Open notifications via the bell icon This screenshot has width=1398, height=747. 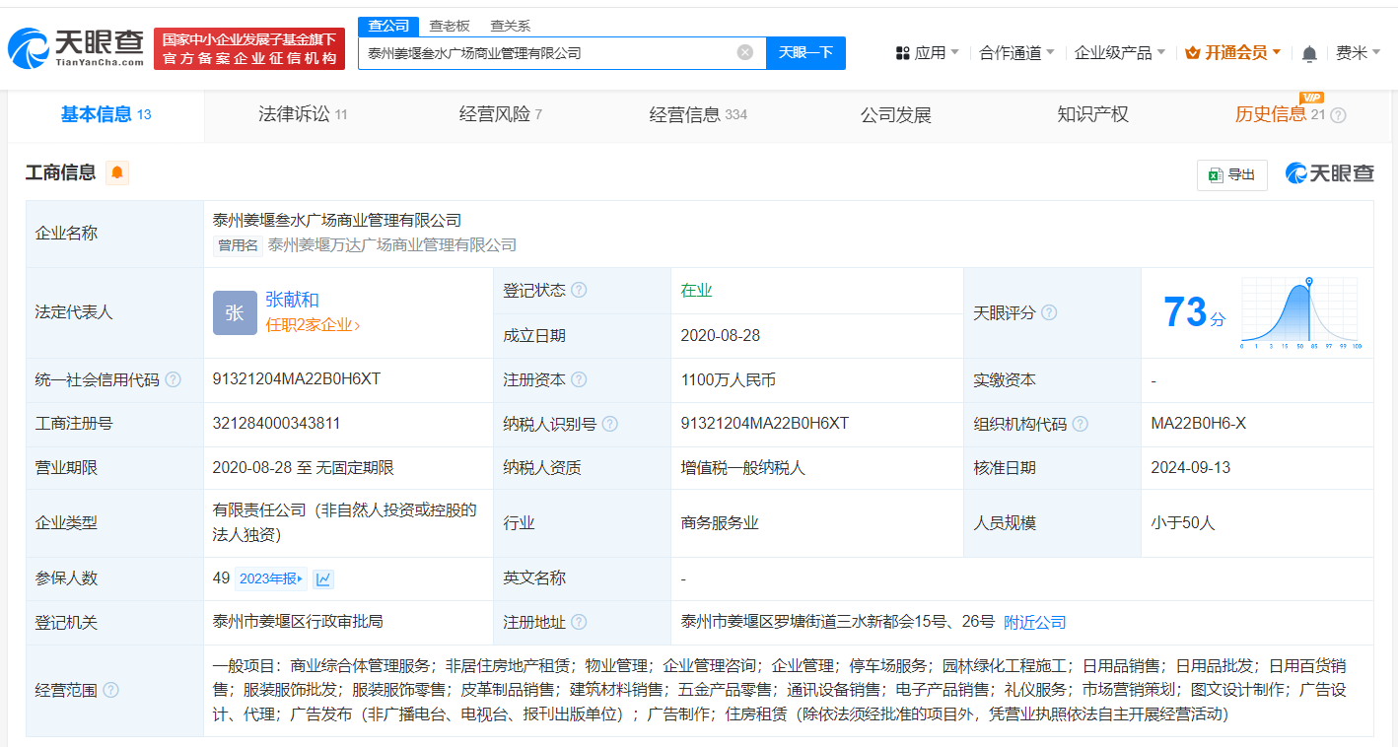1308,53
